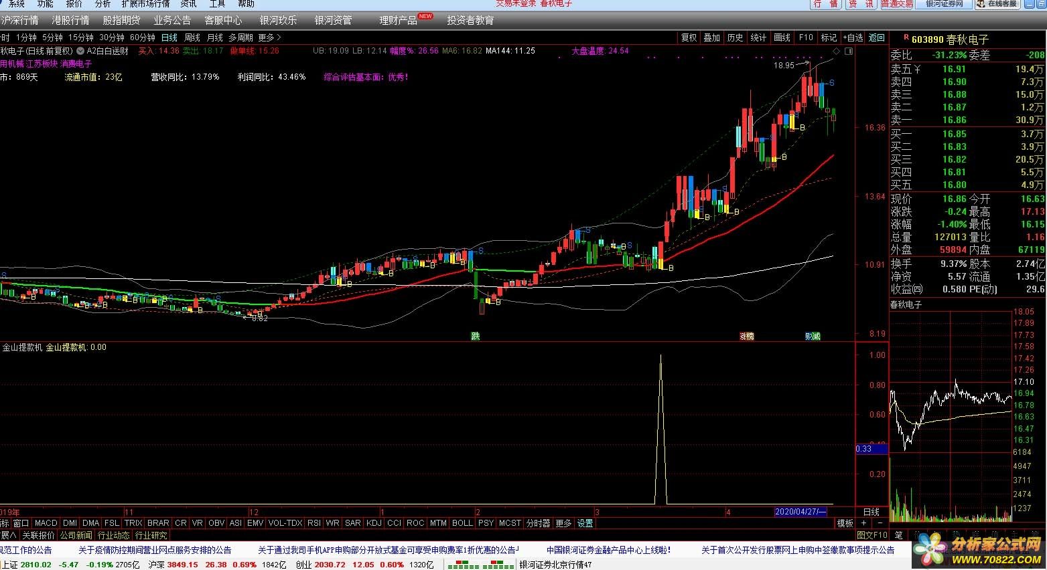Click the 资讯 button at top right
Image resolution: width=1047 pixels, height=570 pixels.
(861, 4)
